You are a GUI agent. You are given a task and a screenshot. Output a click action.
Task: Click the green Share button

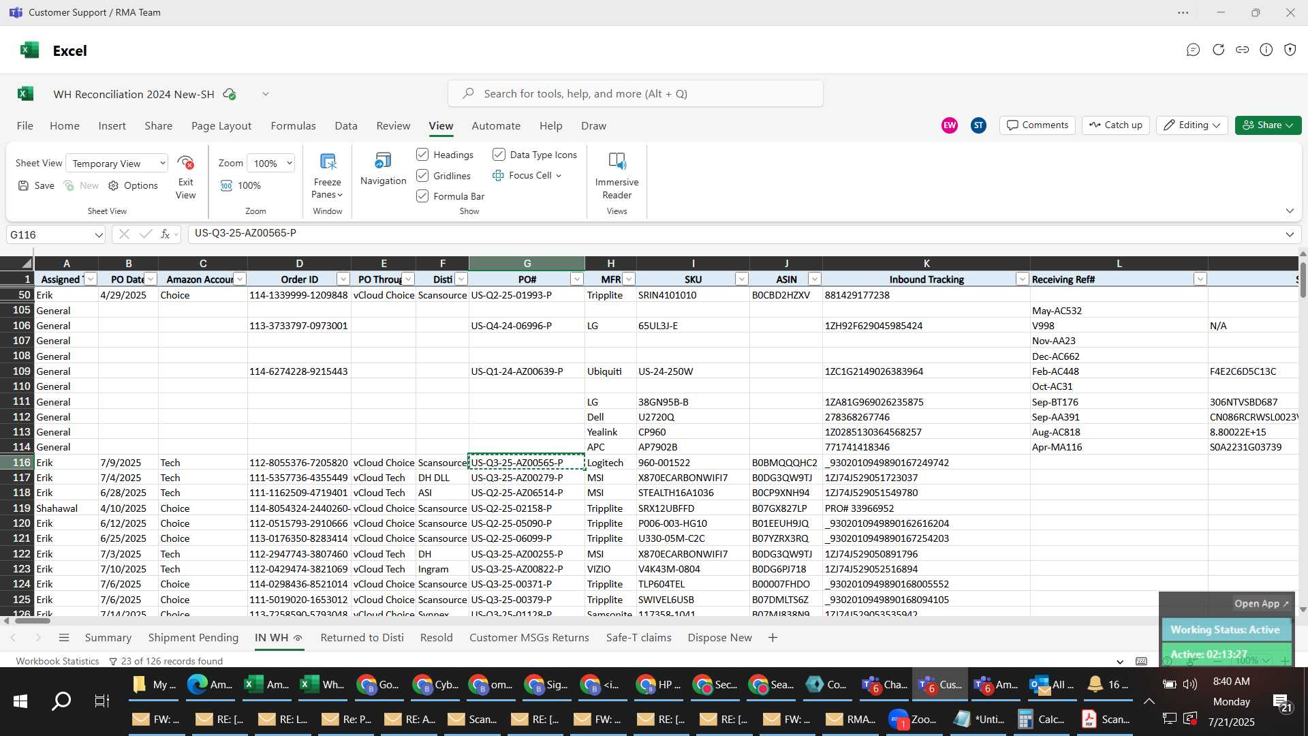[x=1268, y=125]
